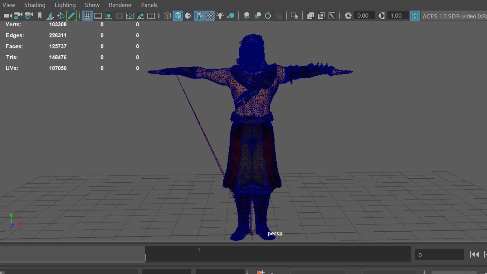
Task: Enable Use All Lights bulb icon
Action: coord(220,16)
